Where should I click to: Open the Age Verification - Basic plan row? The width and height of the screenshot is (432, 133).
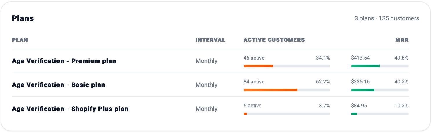point(58,85)
